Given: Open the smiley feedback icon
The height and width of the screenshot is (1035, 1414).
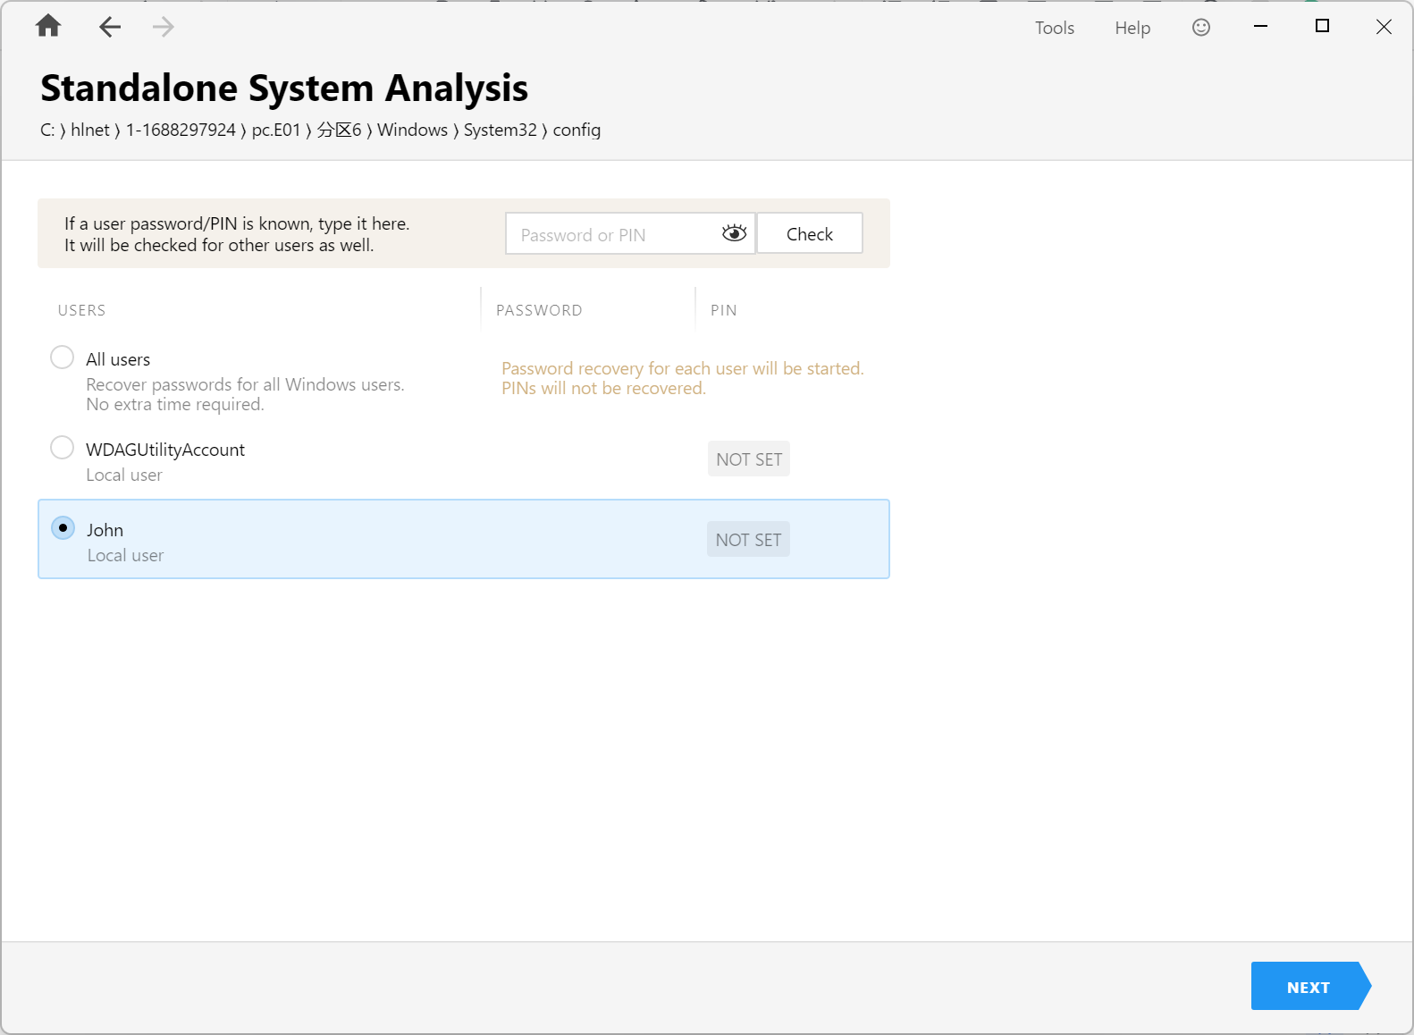Looking at the screenshot, I should tap(1201, 28).
